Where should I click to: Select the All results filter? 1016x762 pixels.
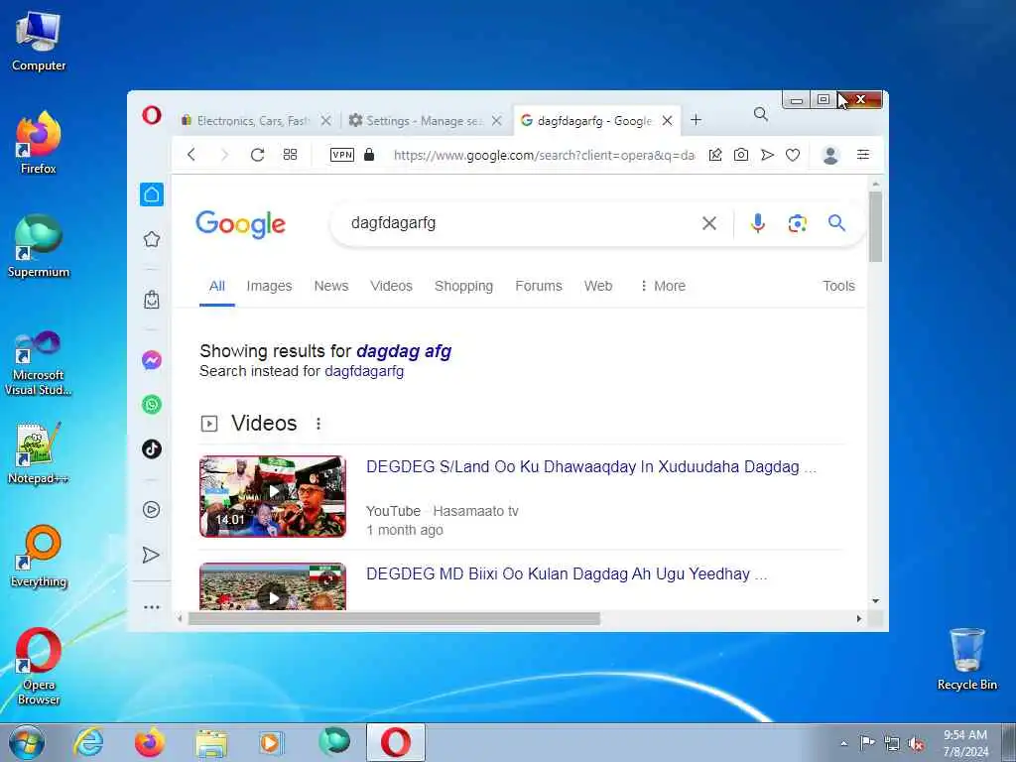click(216, 286)
